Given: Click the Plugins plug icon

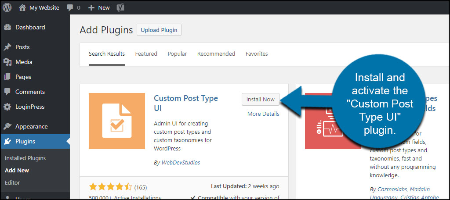Looking at the screenshot, I should click(x=7, y=141).
